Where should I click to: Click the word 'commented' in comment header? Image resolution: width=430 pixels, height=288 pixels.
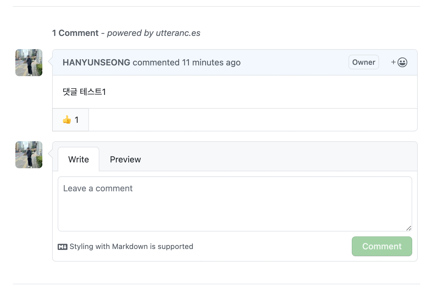point(156,62)
